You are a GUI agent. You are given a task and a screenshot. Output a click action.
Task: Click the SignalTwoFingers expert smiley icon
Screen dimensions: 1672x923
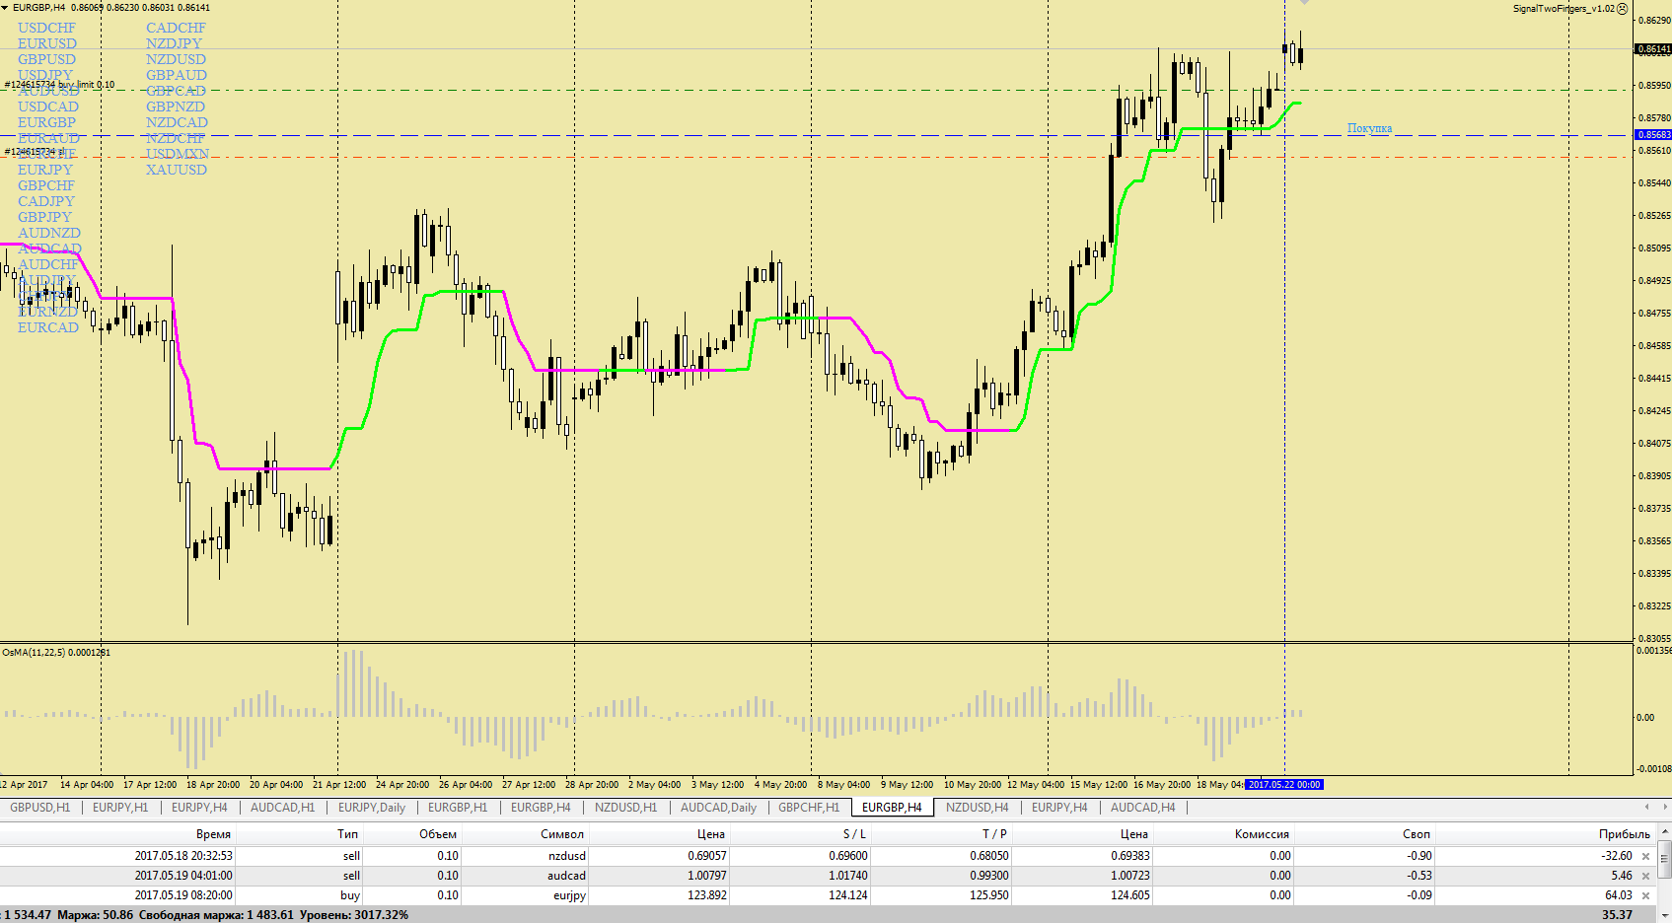click(x=1623, y=9)
